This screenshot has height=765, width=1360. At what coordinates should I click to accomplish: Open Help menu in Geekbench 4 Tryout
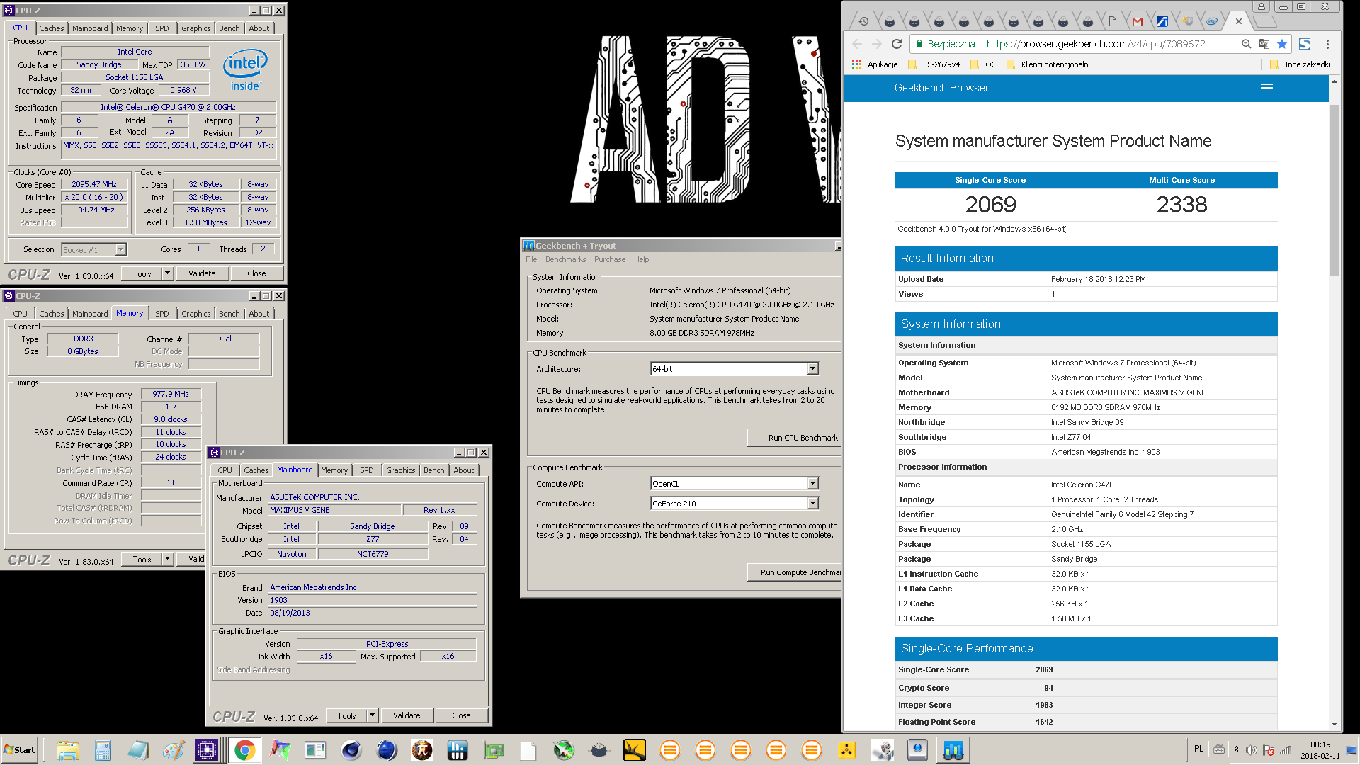(641, 259)
